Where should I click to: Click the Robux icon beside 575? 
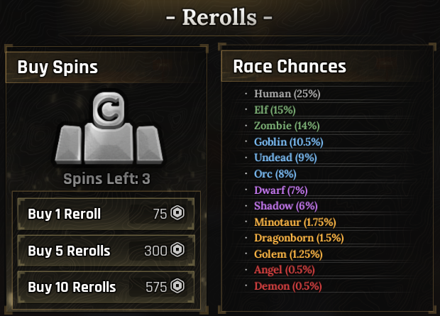coord(177,286)
